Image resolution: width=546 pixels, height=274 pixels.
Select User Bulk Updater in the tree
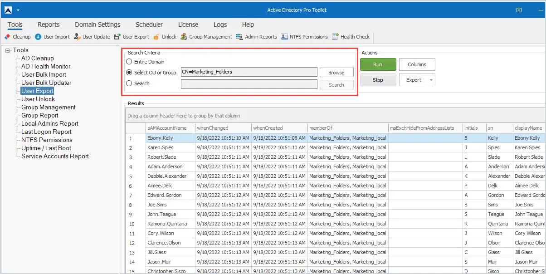point(46,83)
